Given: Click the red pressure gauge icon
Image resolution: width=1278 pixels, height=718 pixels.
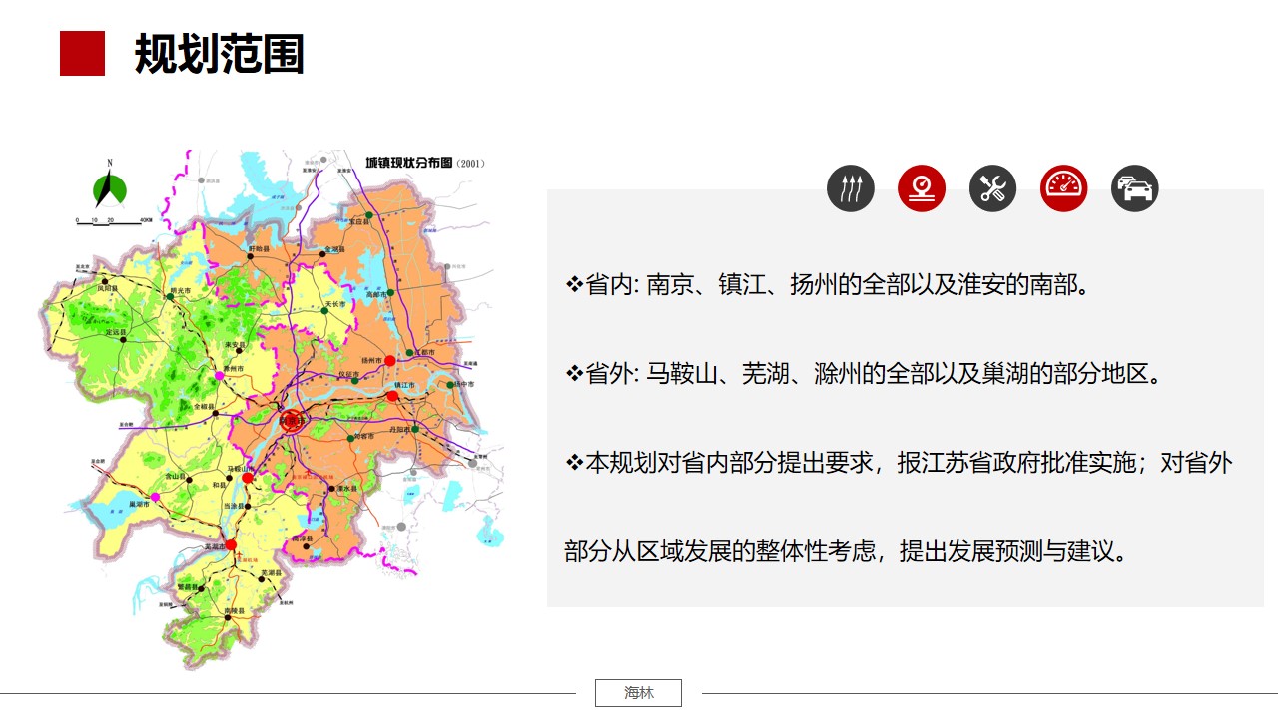Looking at the screenshot, I should (x=921, y=188).
